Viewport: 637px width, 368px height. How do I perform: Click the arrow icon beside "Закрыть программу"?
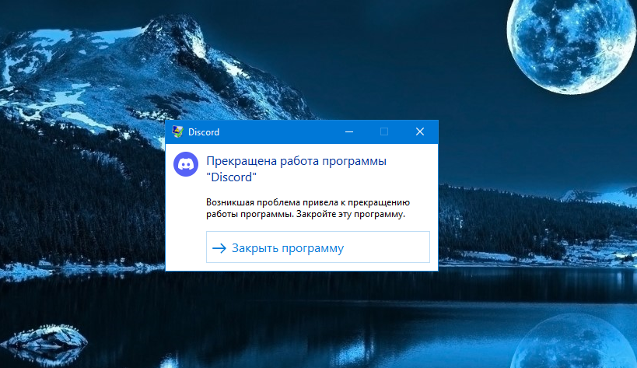click(x=219, y=247)
